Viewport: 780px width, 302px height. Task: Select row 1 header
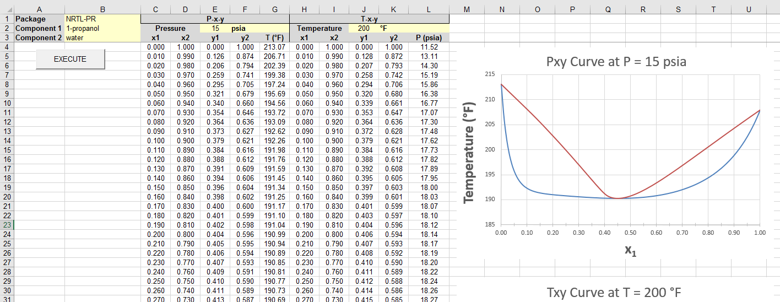(x=7, y=19)
